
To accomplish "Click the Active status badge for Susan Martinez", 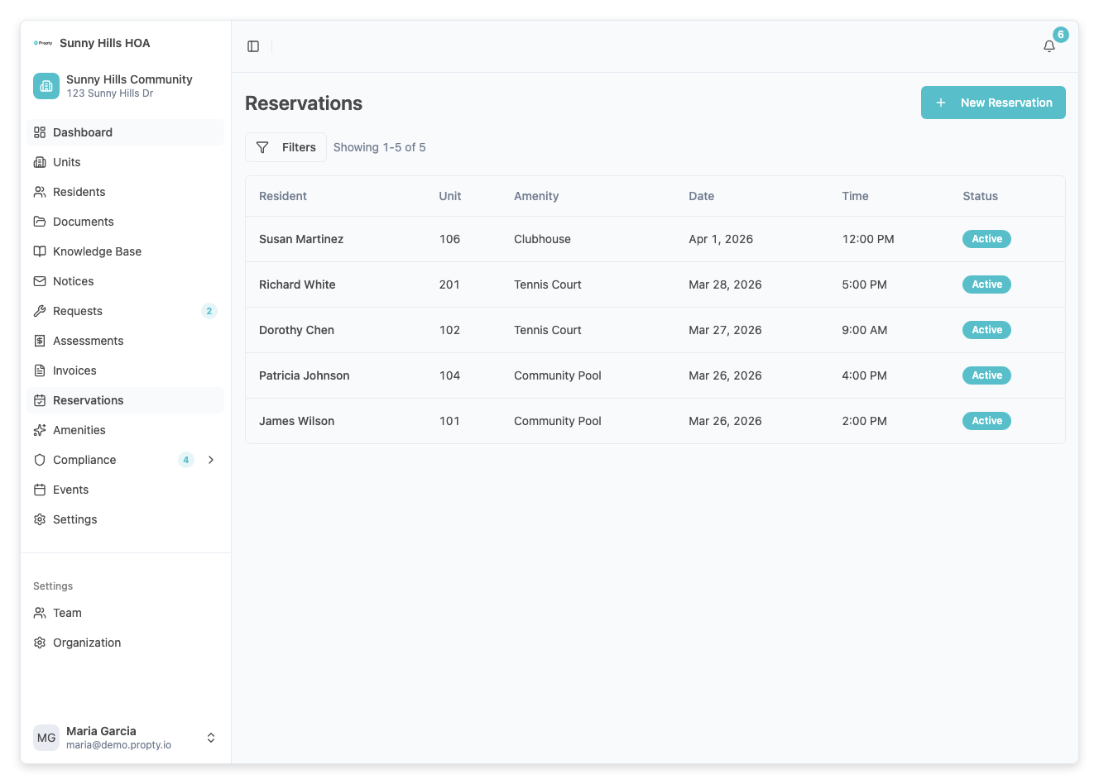I will click(986, 238).
